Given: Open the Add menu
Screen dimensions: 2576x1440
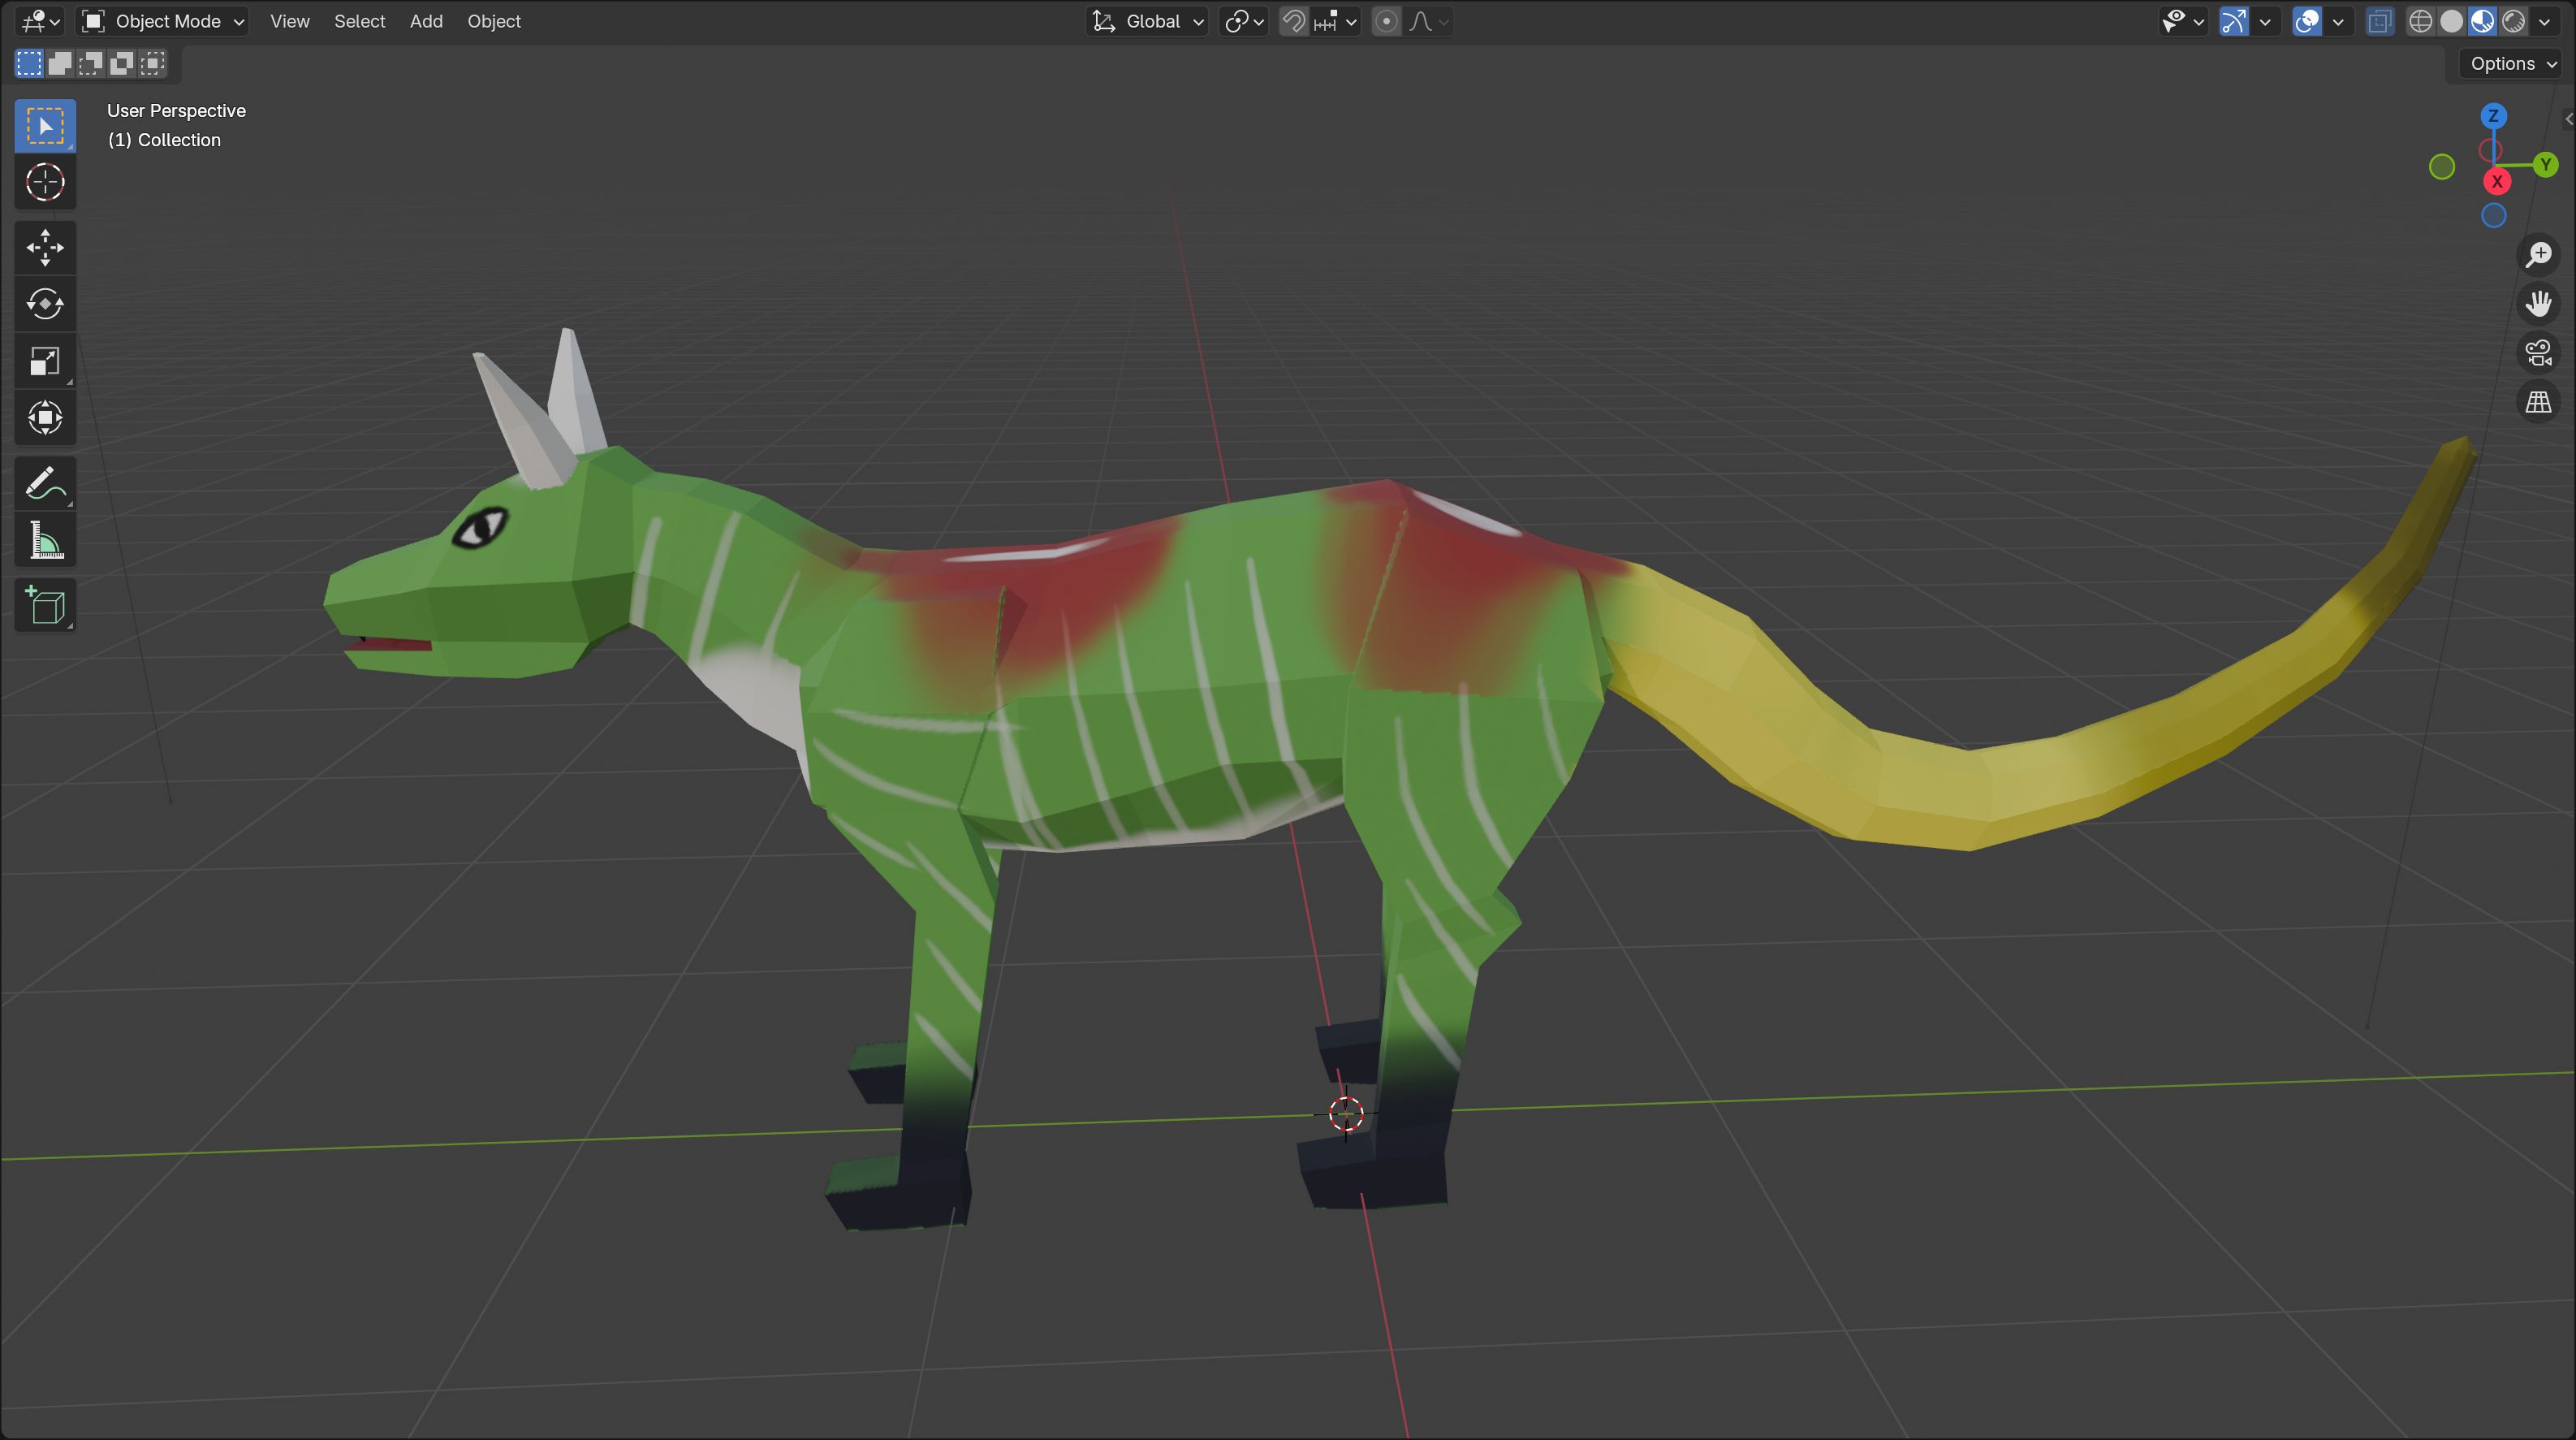Looking at the screenshot, I should pyautogui.click(x=426, y=21).
